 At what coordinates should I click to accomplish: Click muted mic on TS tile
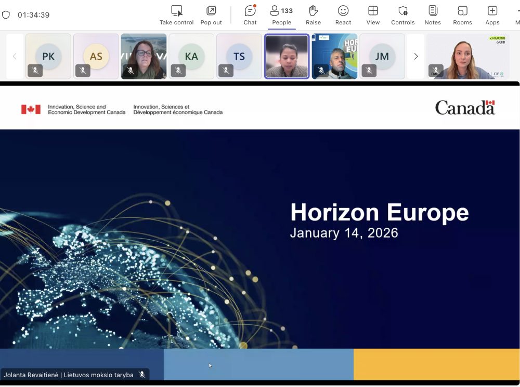226,71
